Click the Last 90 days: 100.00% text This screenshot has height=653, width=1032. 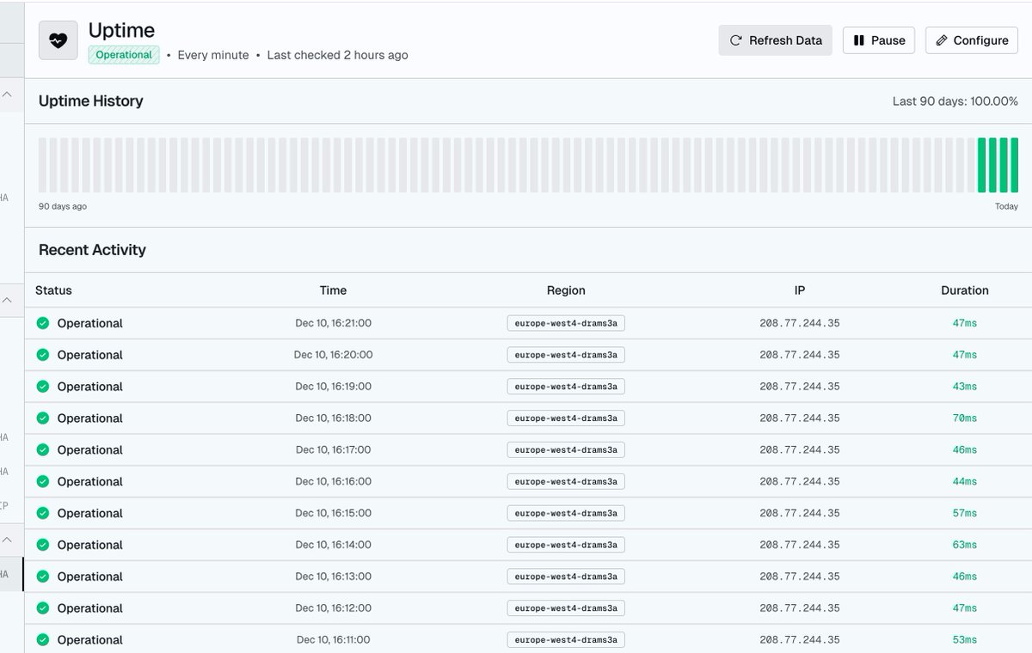click(955, 101)
